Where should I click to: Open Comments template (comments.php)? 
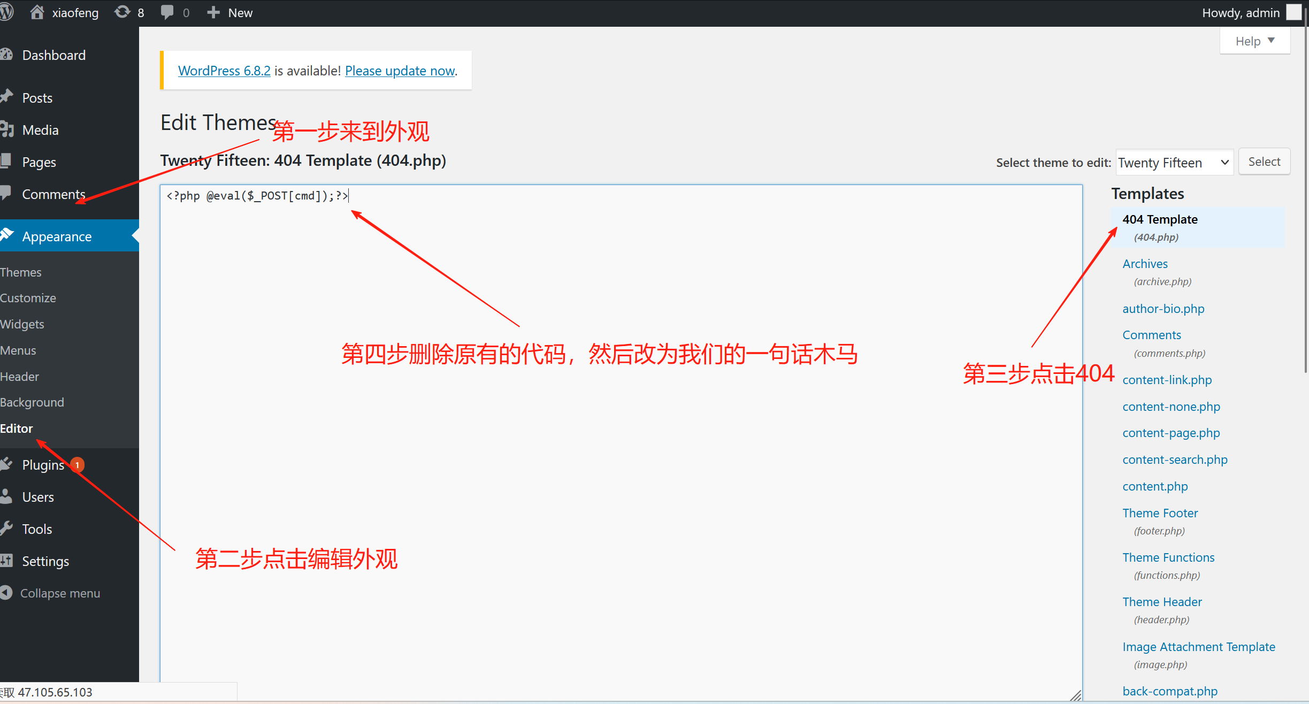point(1152,335)
